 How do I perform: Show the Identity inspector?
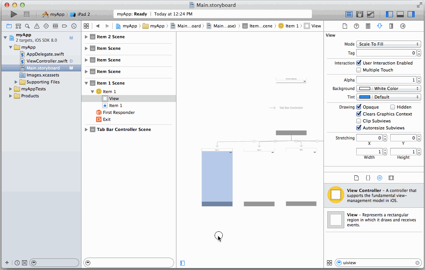368,26
